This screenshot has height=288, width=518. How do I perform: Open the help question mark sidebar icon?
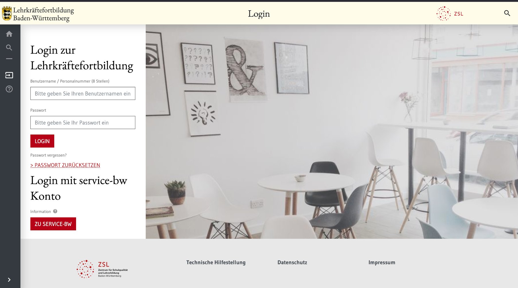[9, 89]
